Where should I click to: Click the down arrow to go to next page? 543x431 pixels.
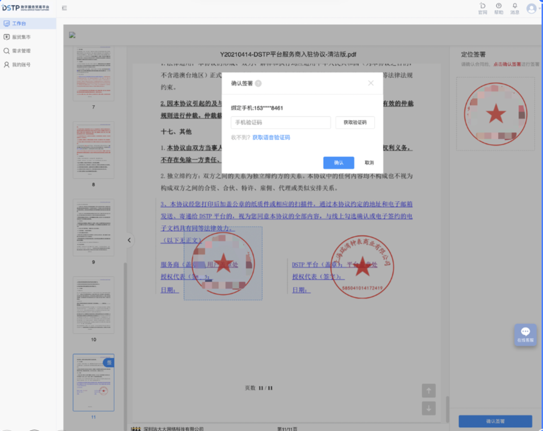point(428,408)
